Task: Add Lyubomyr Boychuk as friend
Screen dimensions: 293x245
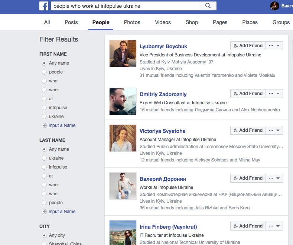Action: coord(248,46)
